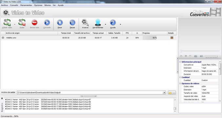Collapse the Cualidad section
The width and height of the screenshot is (222, 118).
click(180, 77)
